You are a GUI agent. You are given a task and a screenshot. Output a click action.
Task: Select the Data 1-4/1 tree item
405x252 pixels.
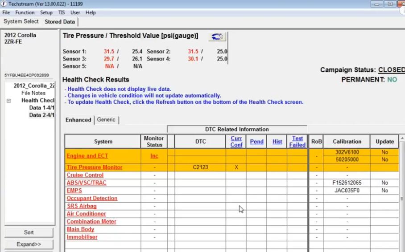(41, 108)
